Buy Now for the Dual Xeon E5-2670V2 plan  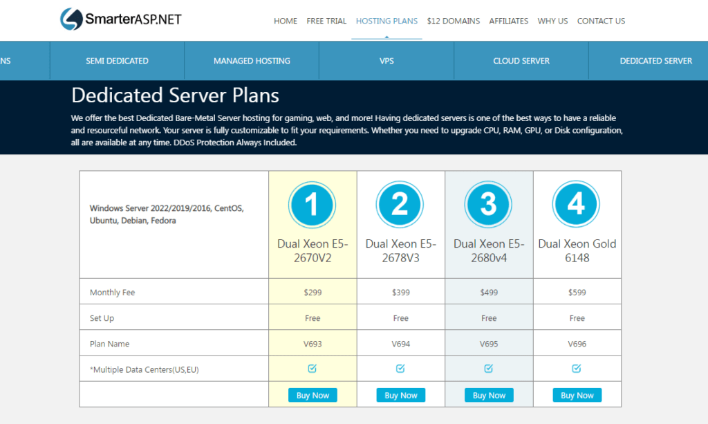313,395
